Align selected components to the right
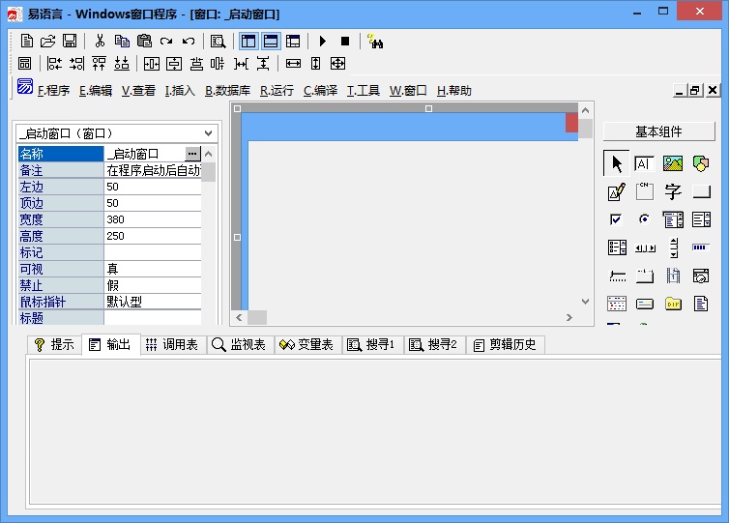Viewport: 729px width, 523px height. click(76, 63)
